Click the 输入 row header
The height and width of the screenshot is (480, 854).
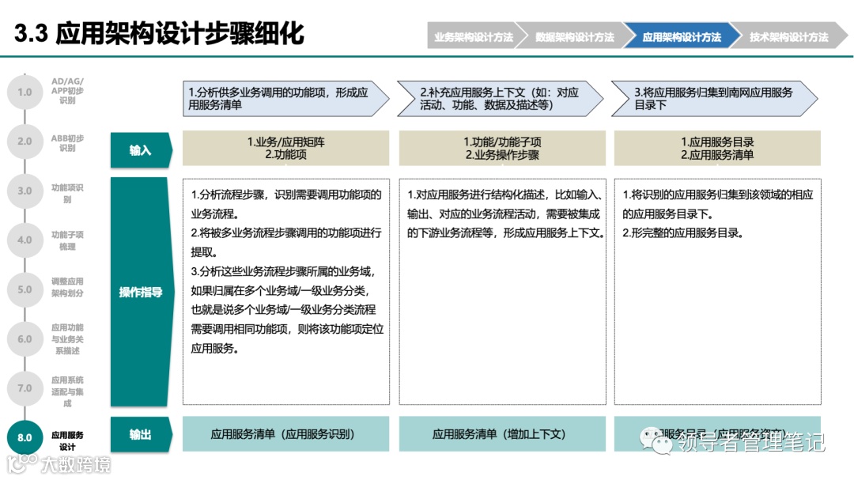(x=141, y=149)
